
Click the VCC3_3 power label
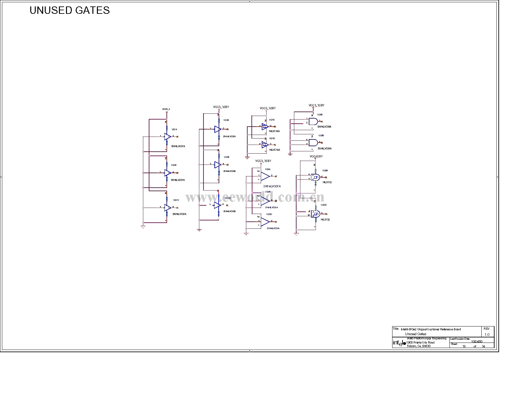[166, 109]
